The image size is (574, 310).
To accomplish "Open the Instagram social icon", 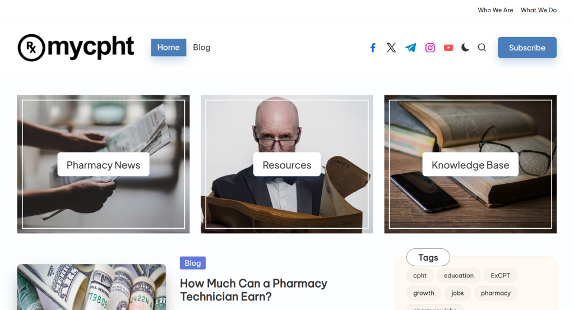I will (430, 48).
